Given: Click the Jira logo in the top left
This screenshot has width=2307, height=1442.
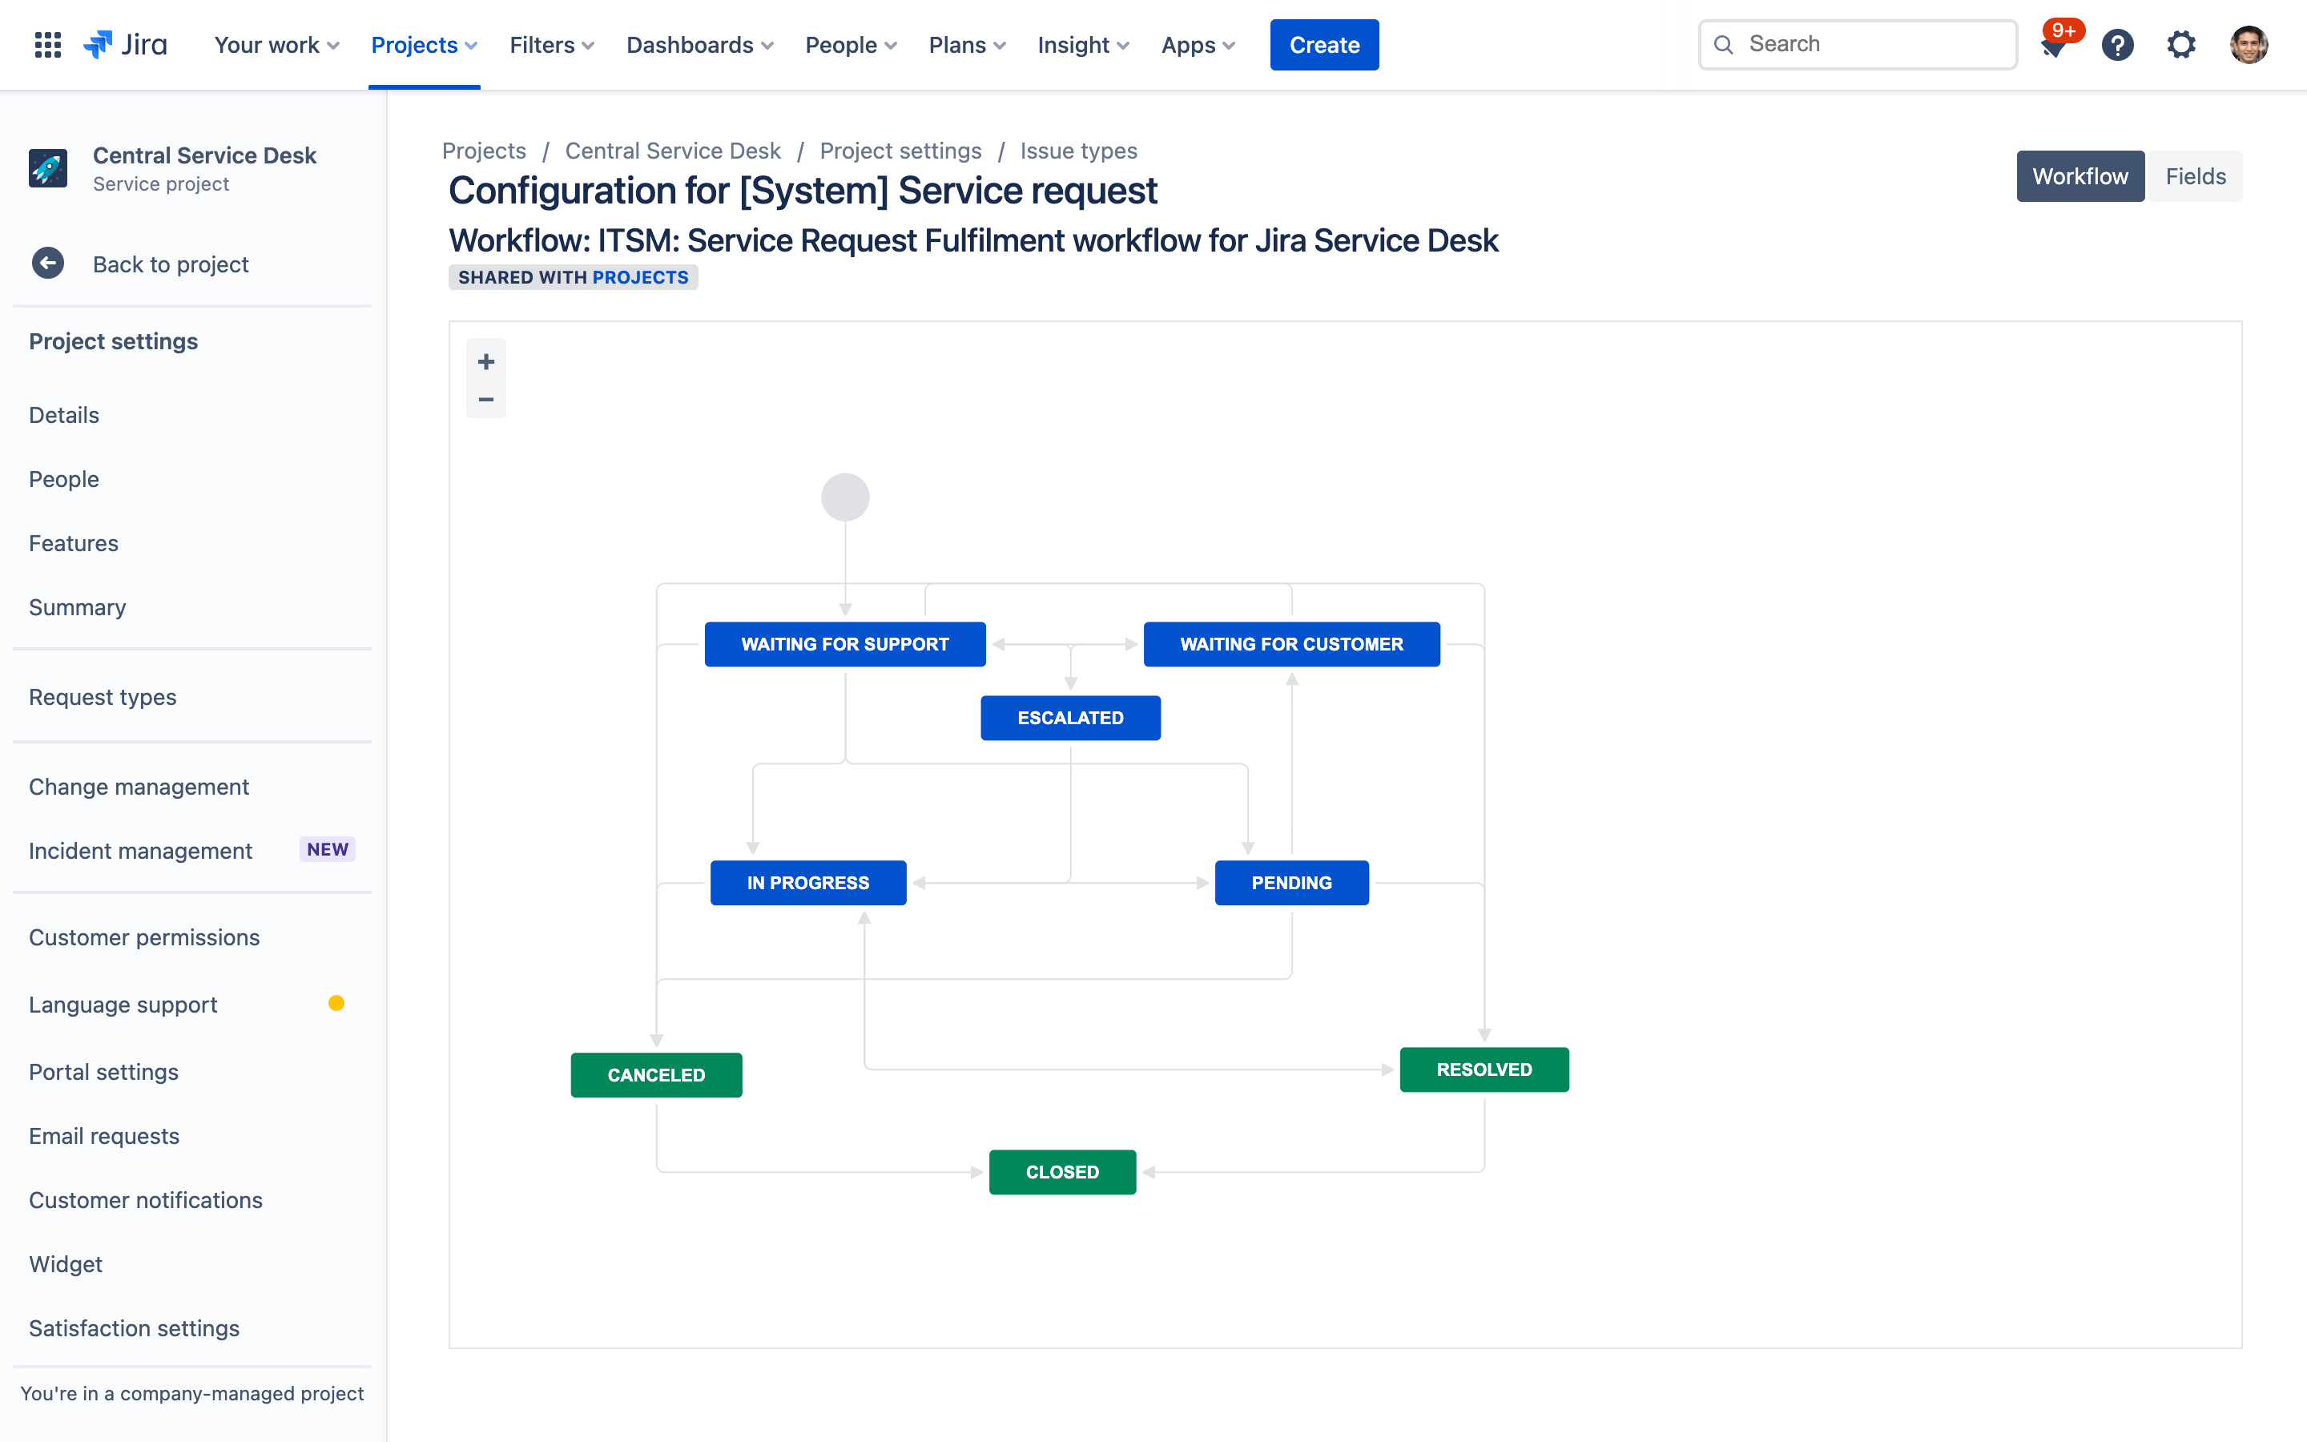Looking at the screenshot, I should point(125,45).
